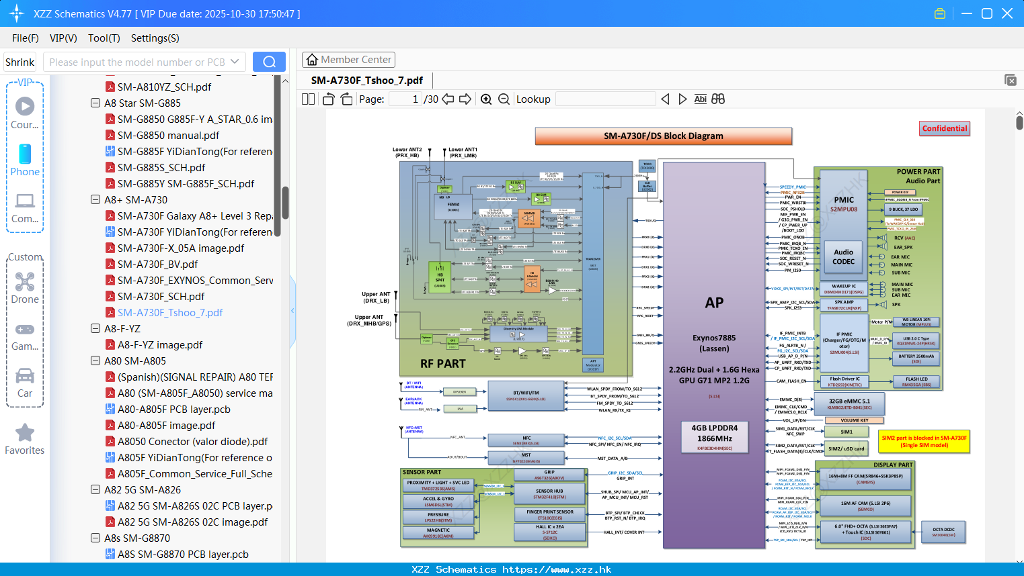Click the file tree vertical scrollbar thumb
1024x576 pixels.
(x=285, y=203)
